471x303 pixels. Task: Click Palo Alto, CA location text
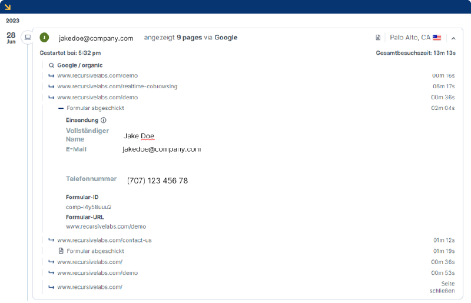410,38
